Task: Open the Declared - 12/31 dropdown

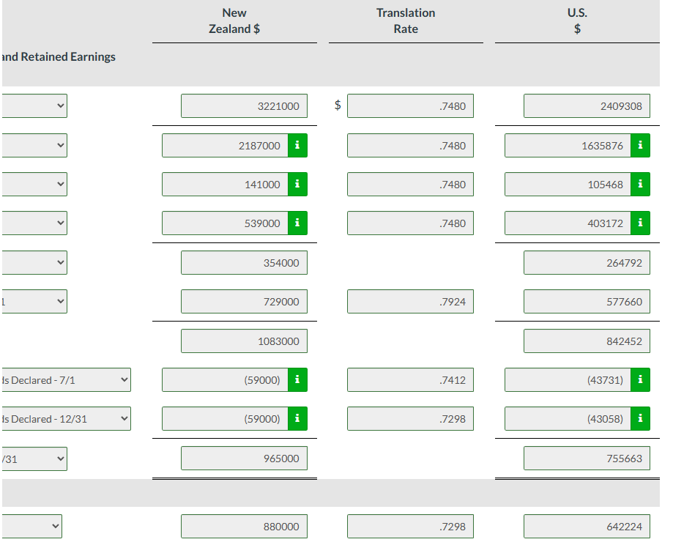Action: [x=66, y=419]
